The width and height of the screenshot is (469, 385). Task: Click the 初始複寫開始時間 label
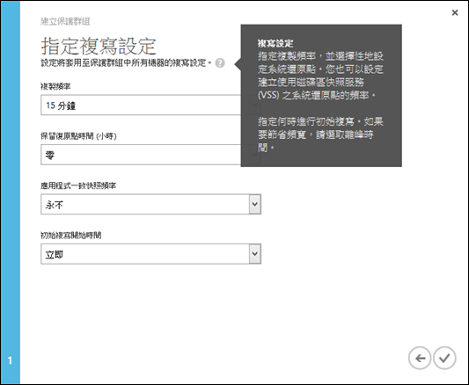tap(71, 236)
